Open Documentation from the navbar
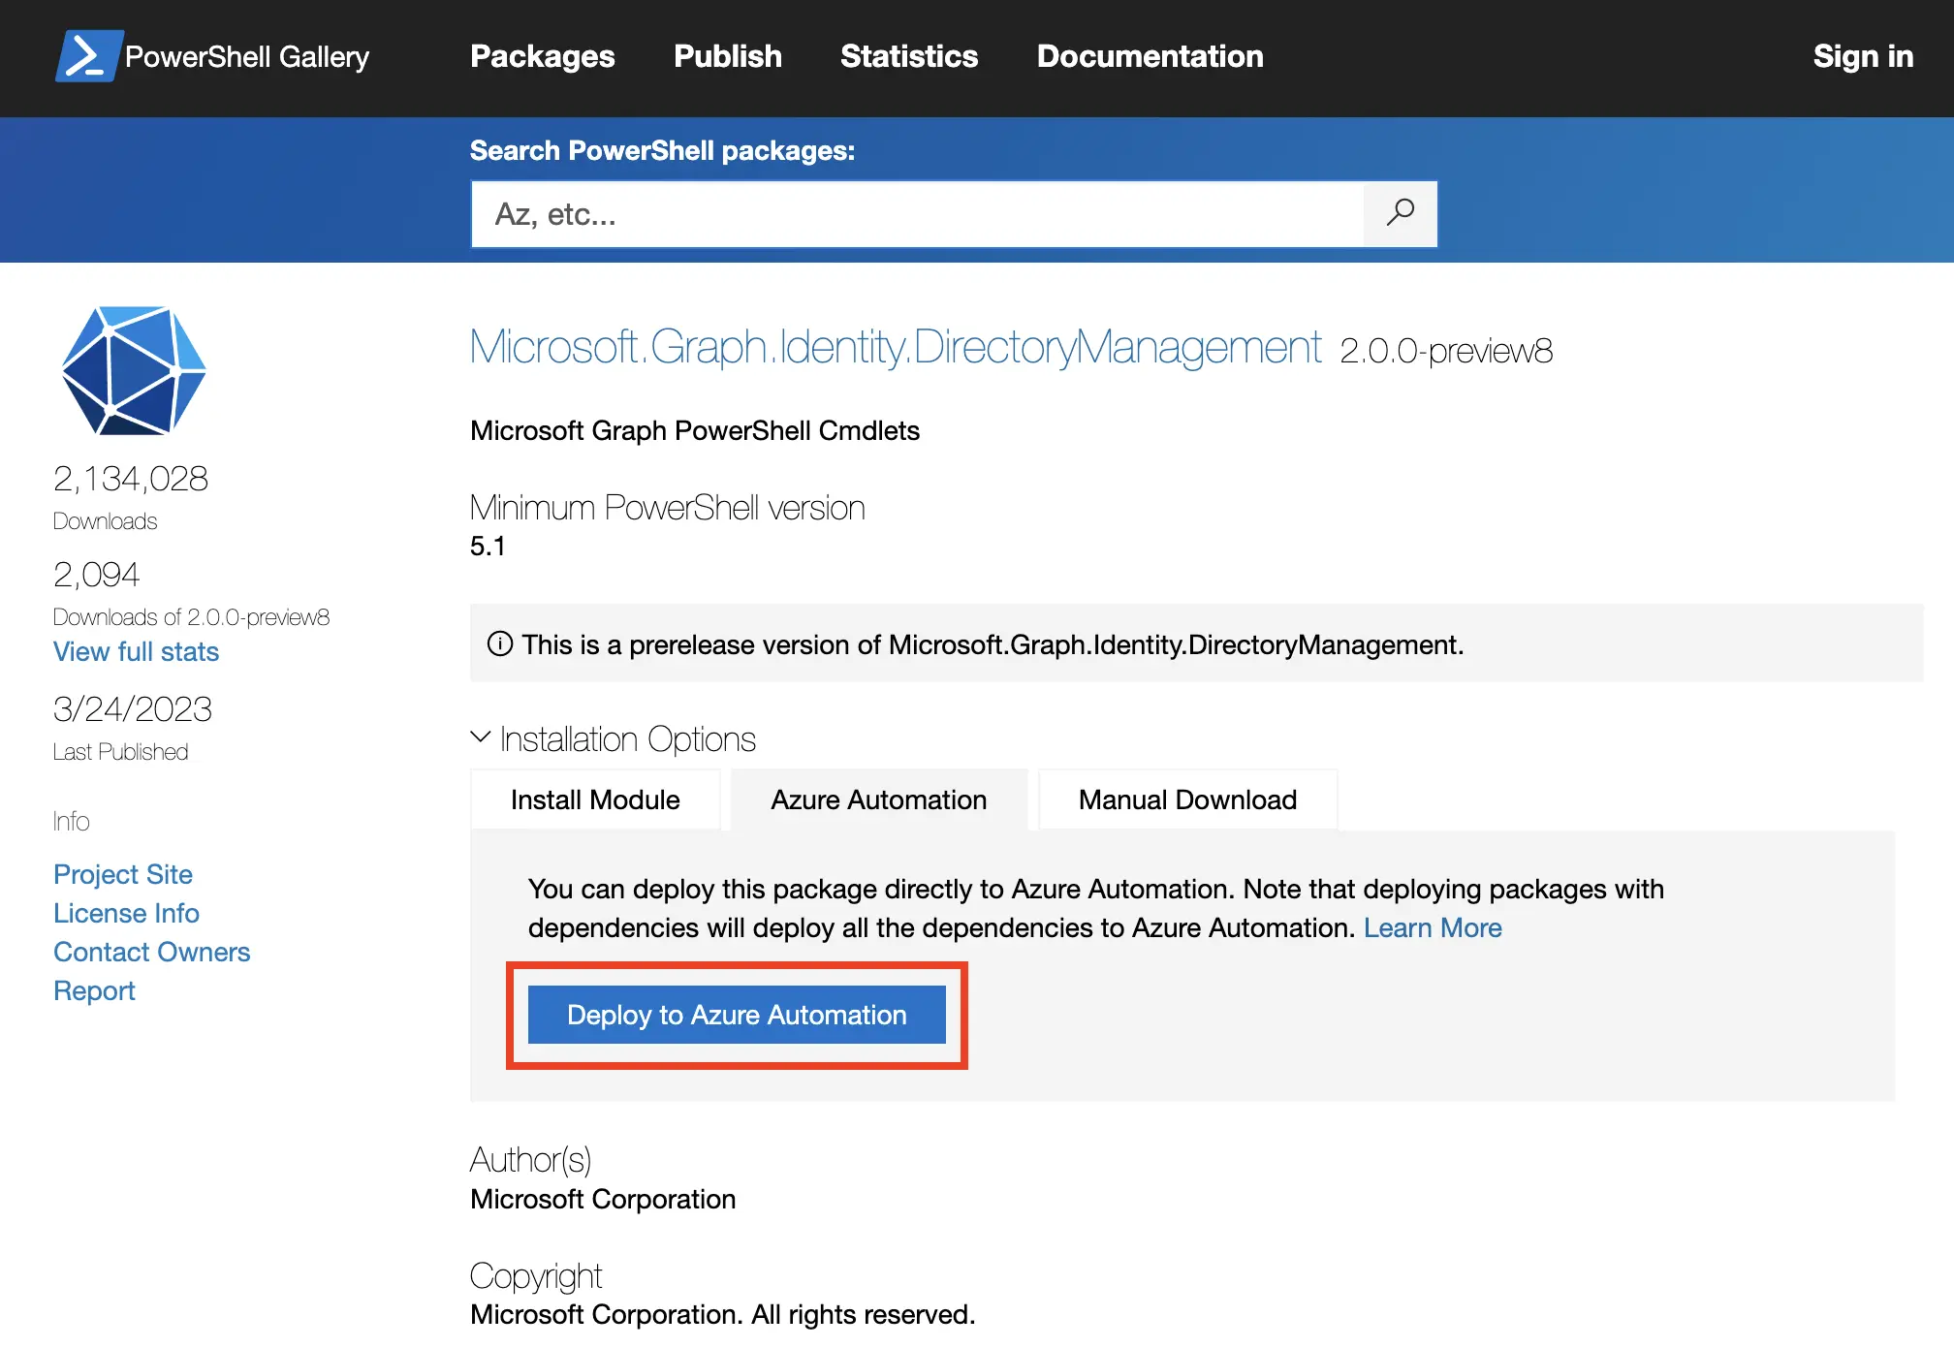Viewport: 1954px width, 1348px height. click(x=1150, y=56)
